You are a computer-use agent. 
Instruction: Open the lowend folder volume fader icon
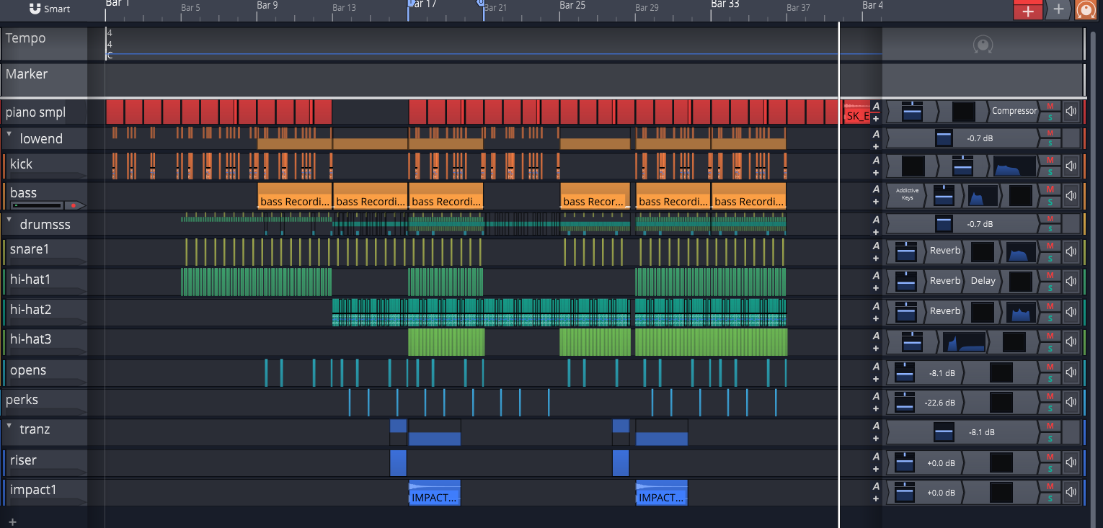click(x=944, y=138)
